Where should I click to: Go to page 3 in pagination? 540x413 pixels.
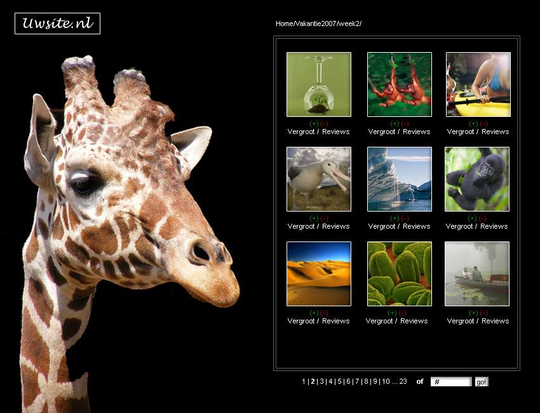pos(321,382)
